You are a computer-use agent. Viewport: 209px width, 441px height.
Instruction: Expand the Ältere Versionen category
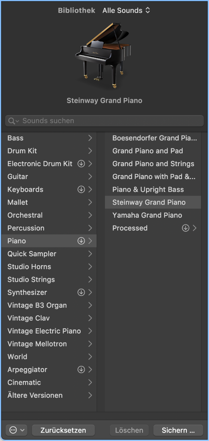49,395
